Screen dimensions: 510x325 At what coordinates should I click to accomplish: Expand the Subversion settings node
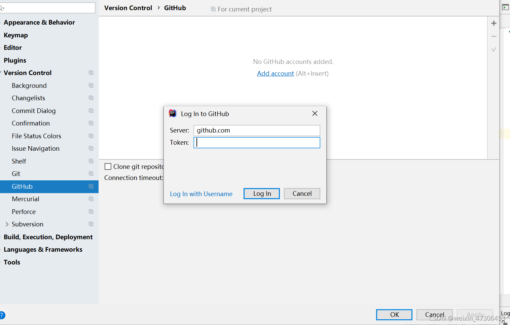click(x=7, y=224)
